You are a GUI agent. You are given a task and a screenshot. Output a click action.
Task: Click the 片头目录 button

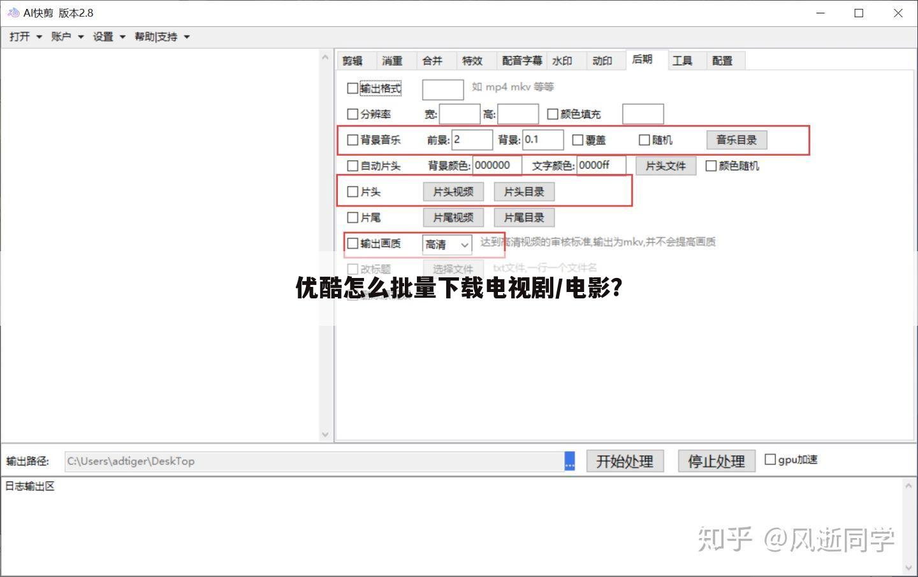tap(524, 191)
